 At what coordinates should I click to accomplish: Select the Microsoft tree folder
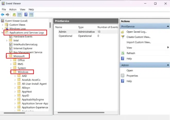tap(19, 56)
